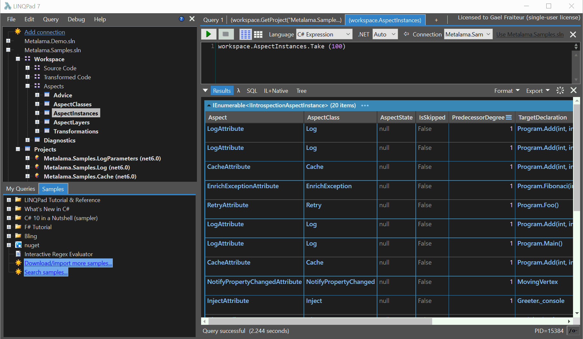Close the current query tab with X
The image size is (583, 339).
(x=573, y=34)
